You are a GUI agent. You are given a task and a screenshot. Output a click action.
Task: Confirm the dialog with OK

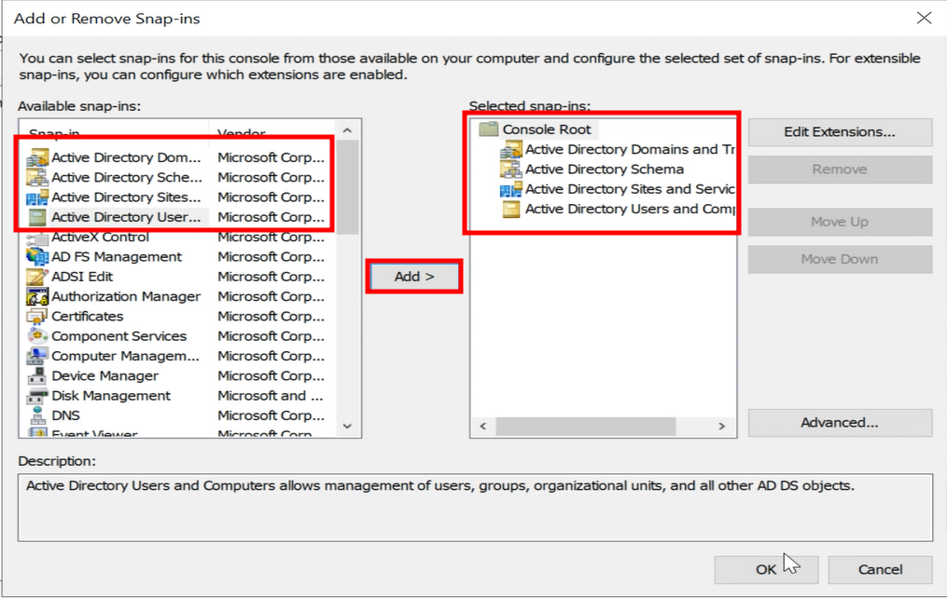click(x=766, y=570)
